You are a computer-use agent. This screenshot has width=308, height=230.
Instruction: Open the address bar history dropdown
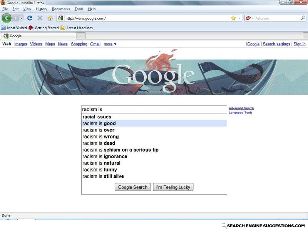pos(239,18)
